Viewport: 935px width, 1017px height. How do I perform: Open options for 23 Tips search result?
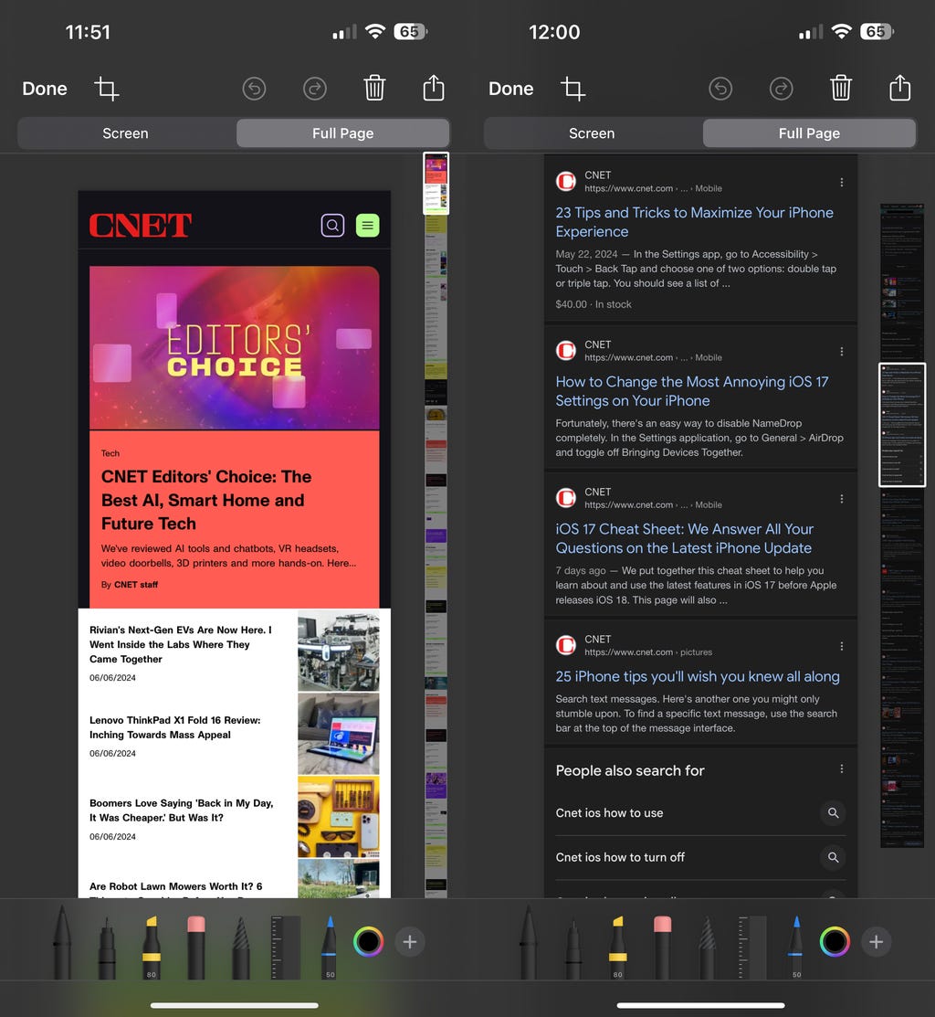coord(841,182)
